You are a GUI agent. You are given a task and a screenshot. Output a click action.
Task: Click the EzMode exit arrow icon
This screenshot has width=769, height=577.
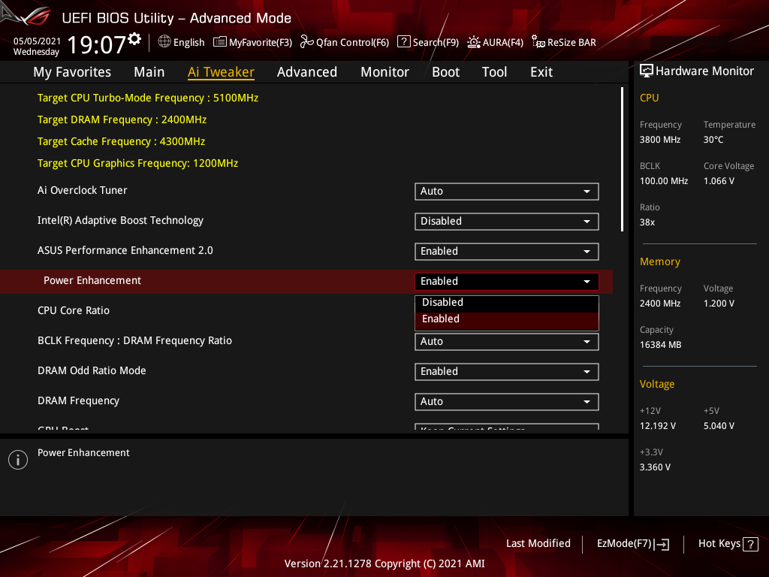662,544
